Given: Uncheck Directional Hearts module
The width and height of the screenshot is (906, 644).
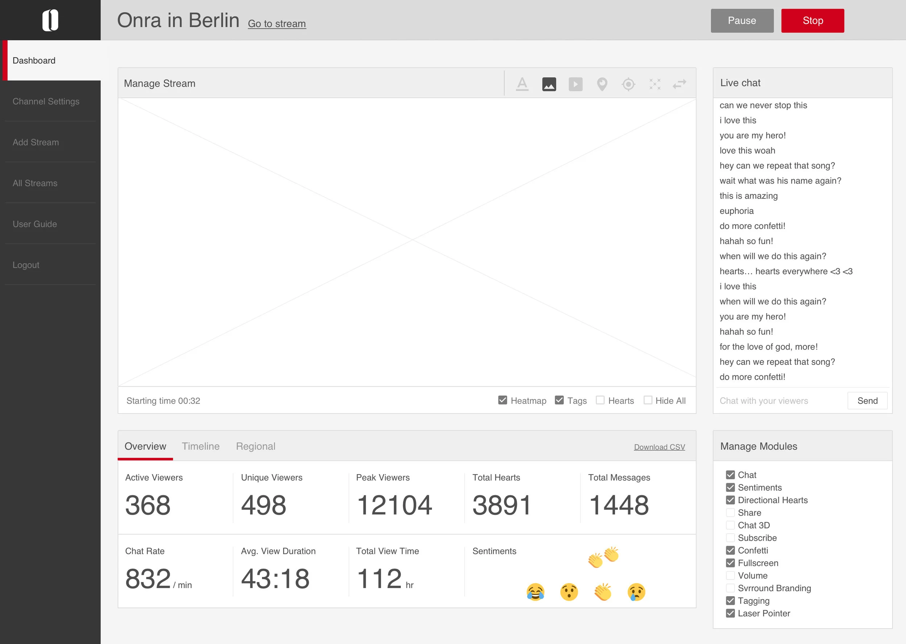Looking at the screenshot, I should pos(730,500).
